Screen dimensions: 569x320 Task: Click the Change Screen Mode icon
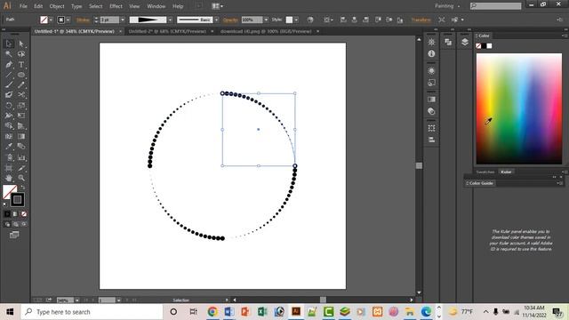(x=14, y=235)
